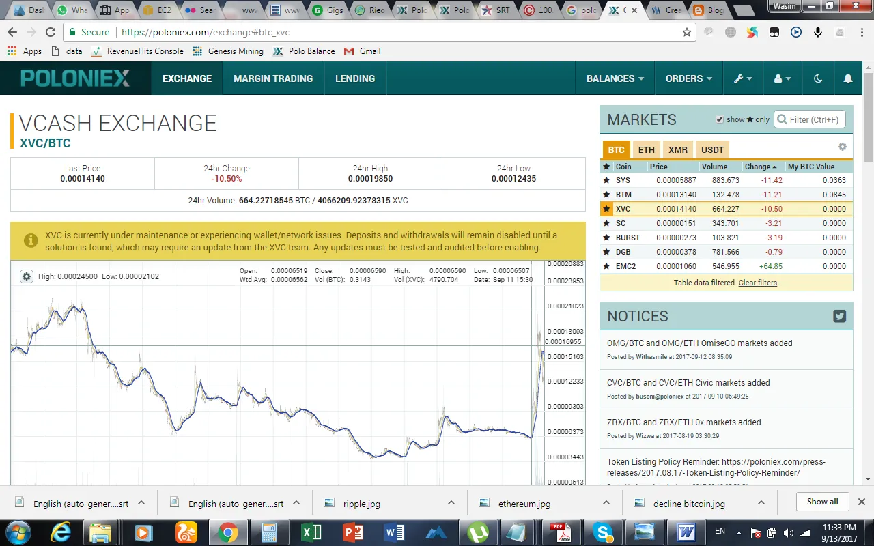Open the Windows Start menu
874x546 pixels.
point(18,532)
